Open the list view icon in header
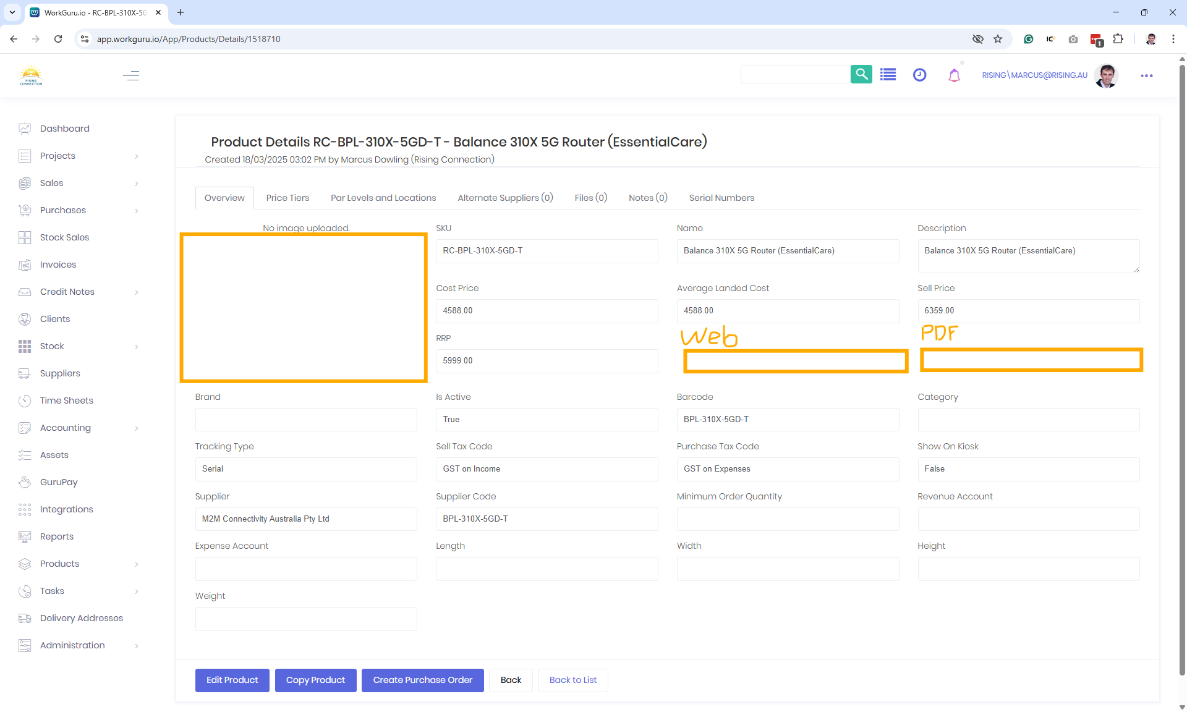The height and width of the screenshot is (712, 1187). tap(888, 75)
